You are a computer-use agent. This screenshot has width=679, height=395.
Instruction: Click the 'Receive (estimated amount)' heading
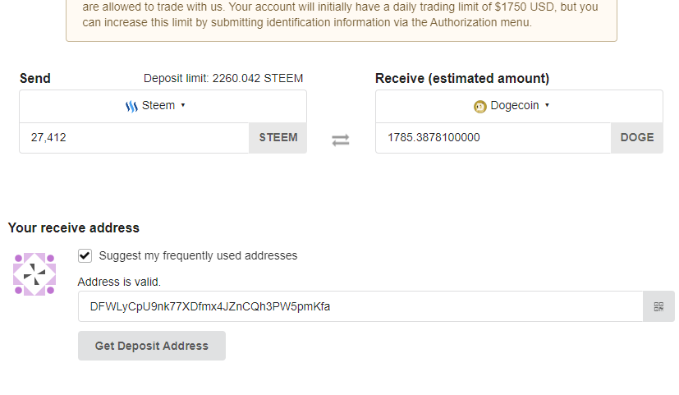(x=462, y=79)
